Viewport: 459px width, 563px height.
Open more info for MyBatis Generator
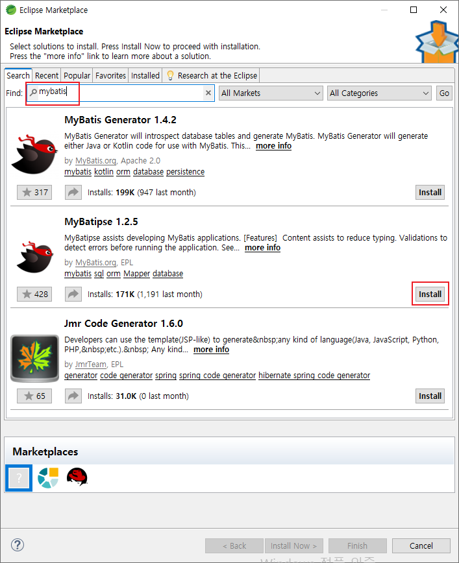[273, 146]
